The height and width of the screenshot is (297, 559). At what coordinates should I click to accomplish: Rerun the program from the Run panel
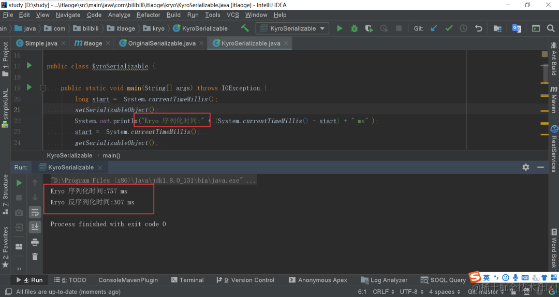click(19, 183)
